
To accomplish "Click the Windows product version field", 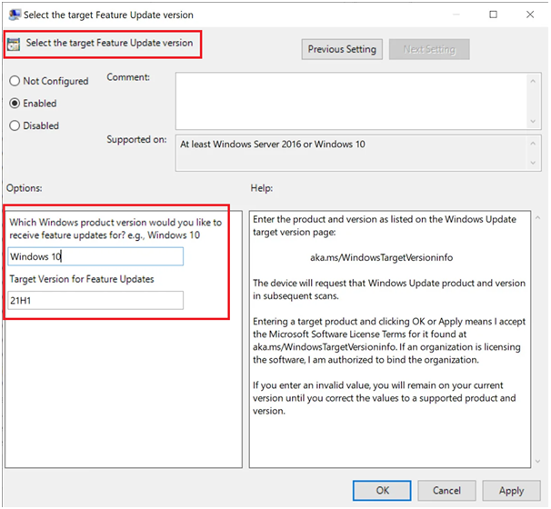I will tap(95, 256).
